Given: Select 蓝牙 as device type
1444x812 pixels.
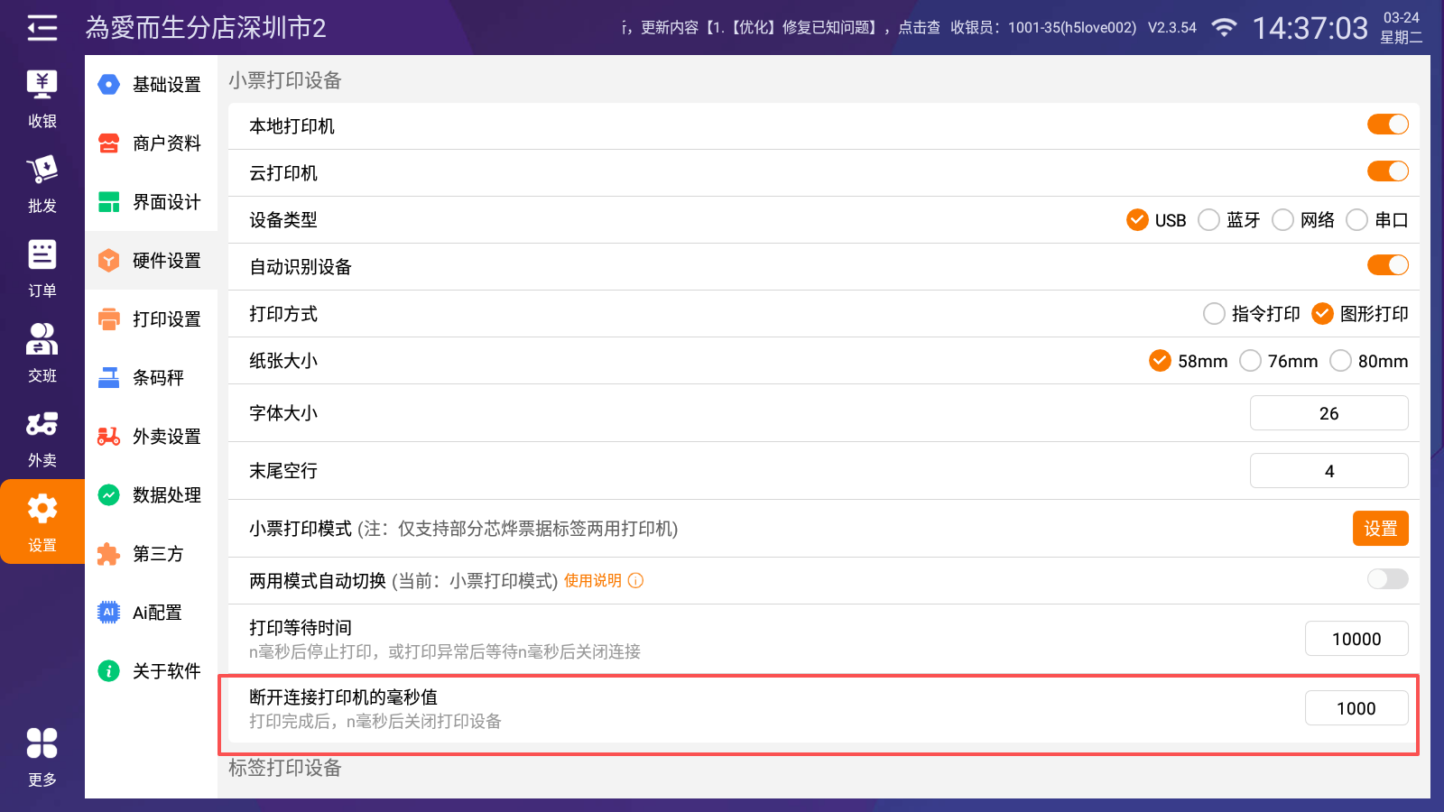Looking at the screenshot, I should coord(1209,220).
